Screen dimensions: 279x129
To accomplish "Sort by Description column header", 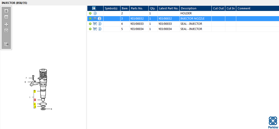I will 196,8.
